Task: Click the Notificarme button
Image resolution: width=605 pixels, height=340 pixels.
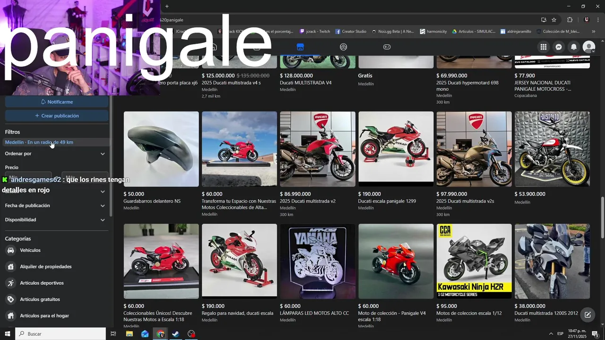Action: pyautogui.click(x=57, y=102)
